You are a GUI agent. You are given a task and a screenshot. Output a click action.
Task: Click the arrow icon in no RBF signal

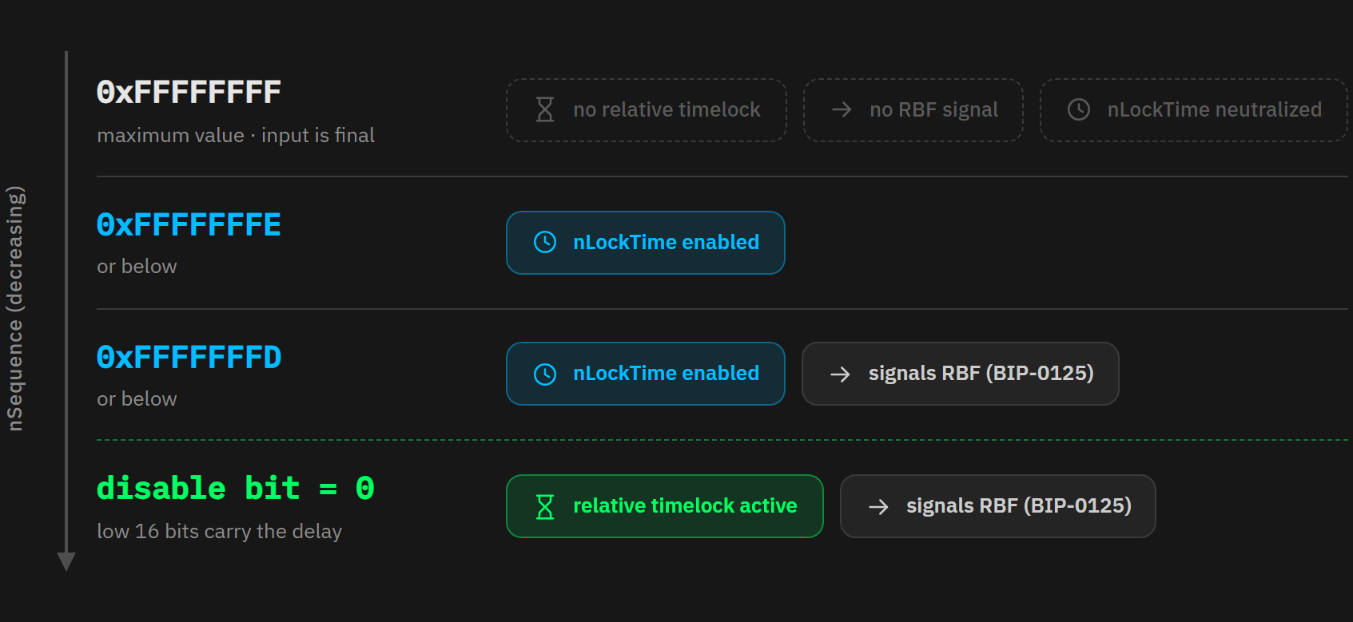click(x=842, y=109)
